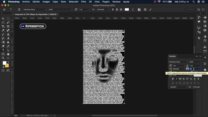
Task: Select the Gradient tool
Action: tap(3, 42)
